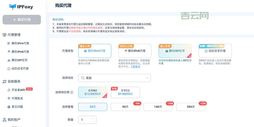Click the 代理管理 section monitor icon
254x127 pixels.
(5, 35)
